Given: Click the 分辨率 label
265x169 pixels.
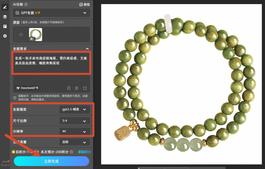Looking at the screenshot, I should click(x=18, y=131).
